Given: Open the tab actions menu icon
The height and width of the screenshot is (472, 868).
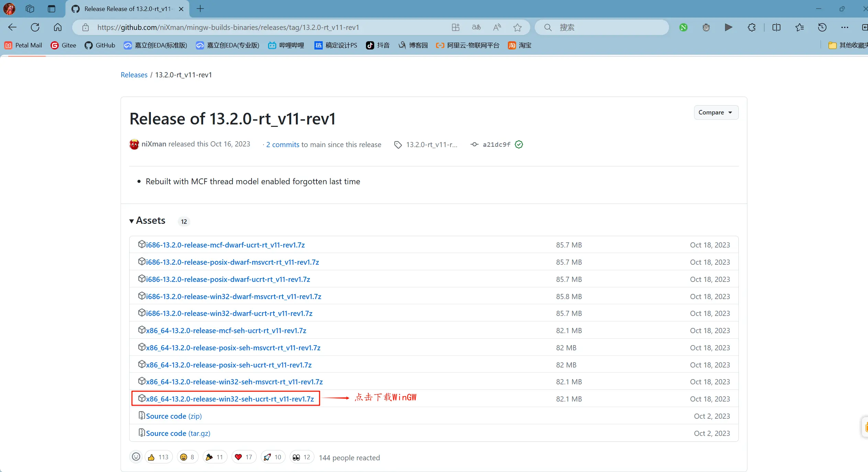Looking at the screenshot, I should 52,9.
